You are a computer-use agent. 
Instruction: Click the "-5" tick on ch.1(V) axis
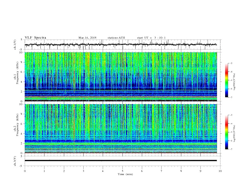point(21,50)
